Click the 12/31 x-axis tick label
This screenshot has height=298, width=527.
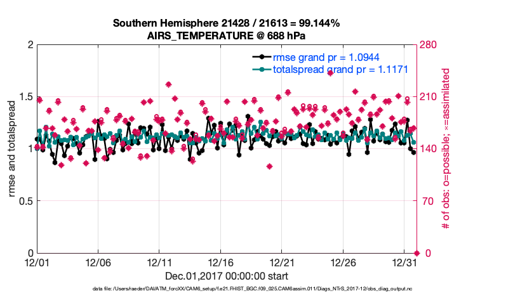tap(404, 262)
